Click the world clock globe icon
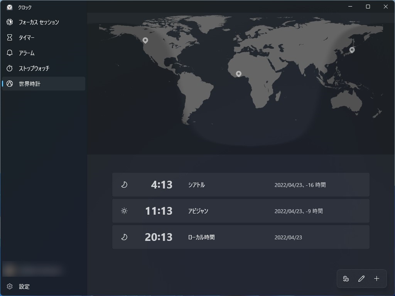 click(x=10, y=84)
